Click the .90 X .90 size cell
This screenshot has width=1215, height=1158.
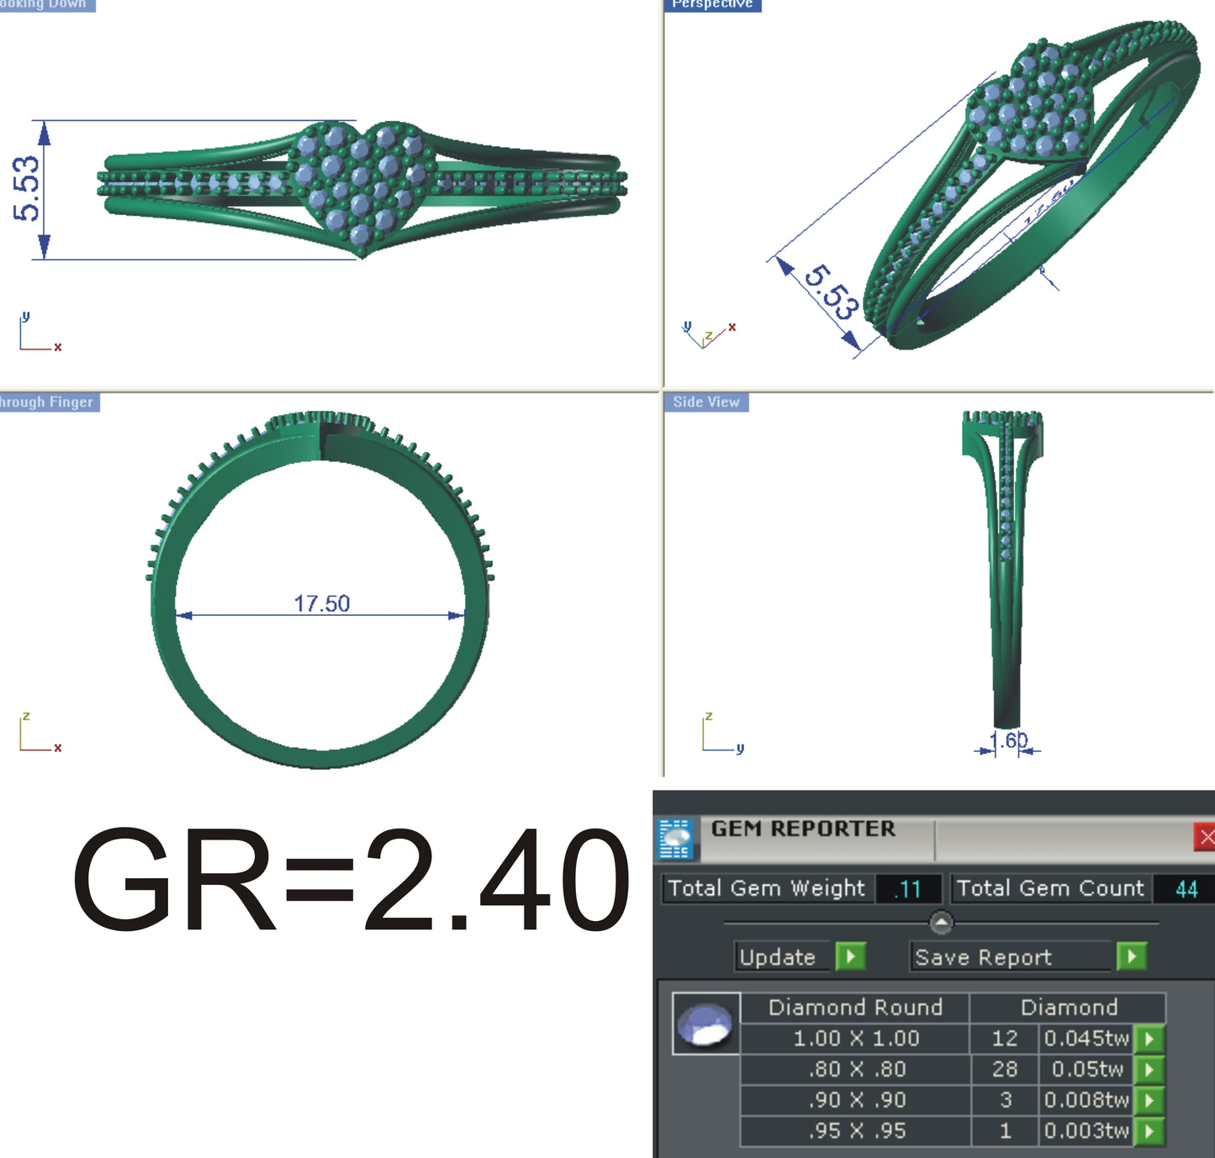pyautogui.click(x=856, y=1100)
